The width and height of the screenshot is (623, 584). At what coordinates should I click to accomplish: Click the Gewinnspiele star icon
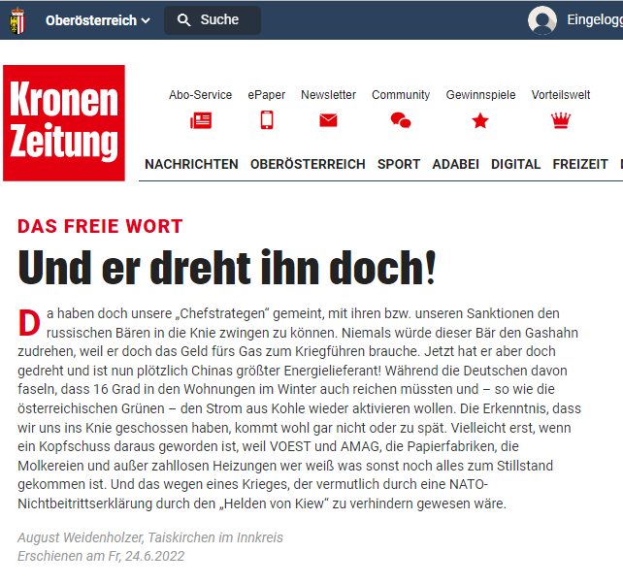pos(480,120)
